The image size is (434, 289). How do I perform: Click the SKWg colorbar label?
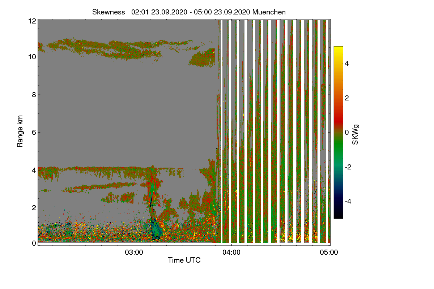click(x=356, y=134)
